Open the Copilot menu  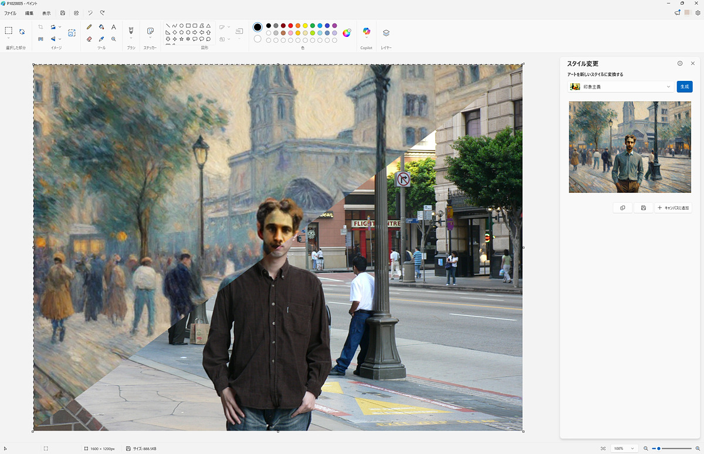coord(367,33)
